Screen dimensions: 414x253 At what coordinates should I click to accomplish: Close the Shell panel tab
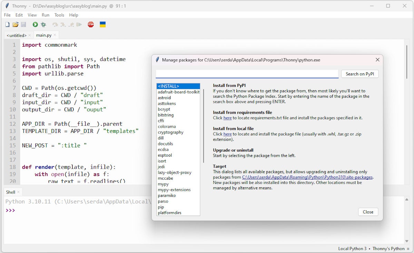click(x=18, y=192)
